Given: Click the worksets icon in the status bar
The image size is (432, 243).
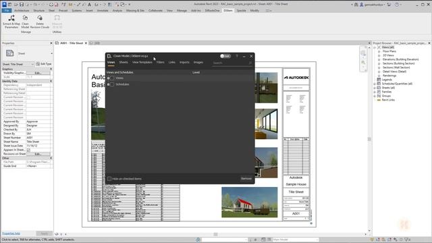Looking at the screenshot, I should (198, 240).
